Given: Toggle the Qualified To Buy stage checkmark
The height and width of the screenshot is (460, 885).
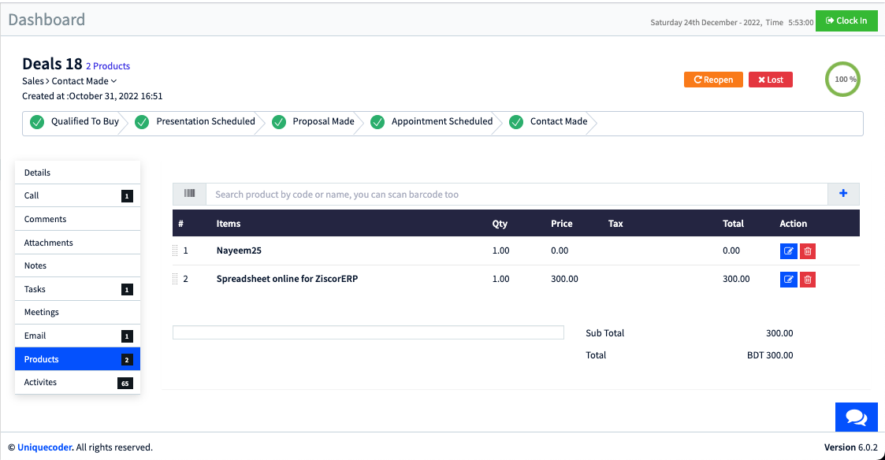Looking at the screenshot, I should (36, 122).
